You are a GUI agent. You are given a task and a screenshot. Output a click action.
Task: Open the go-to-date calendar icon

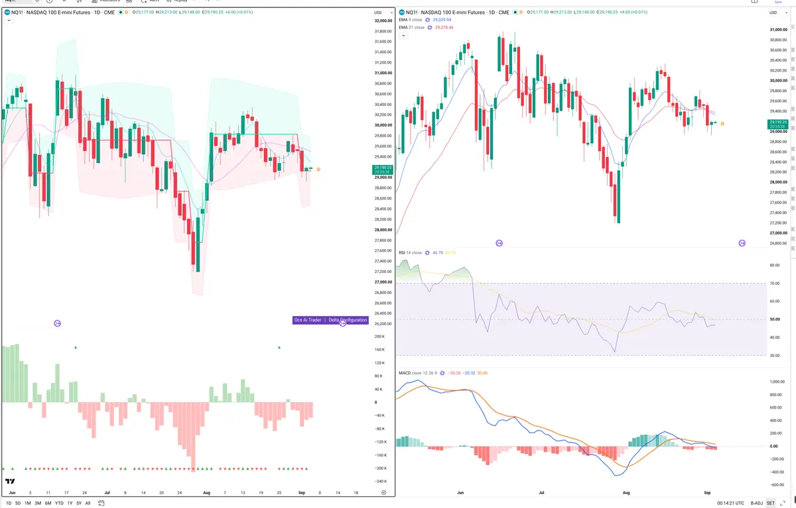tap(101, 503)
